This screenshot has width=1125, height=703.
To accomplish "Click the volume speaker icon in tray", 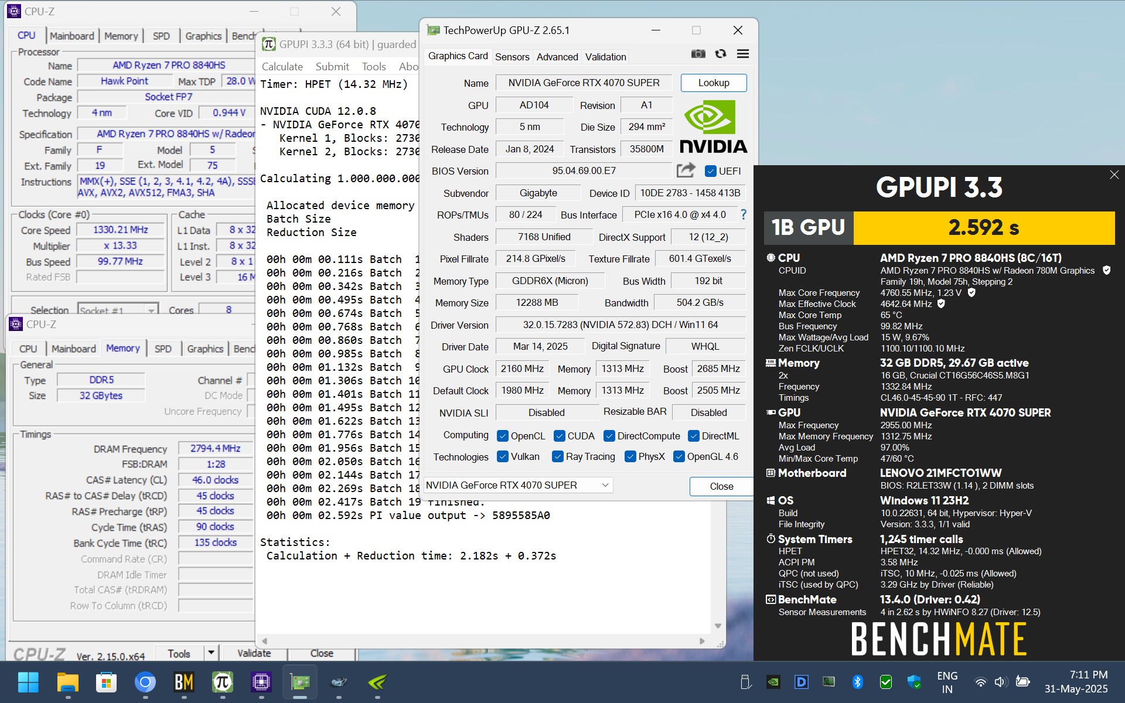I will pos(1001,682).
